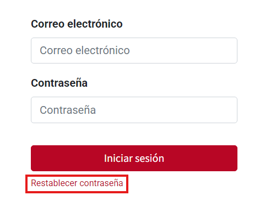
Task: Submit the login form with Iniciar sesión
Action: [134, 158]
